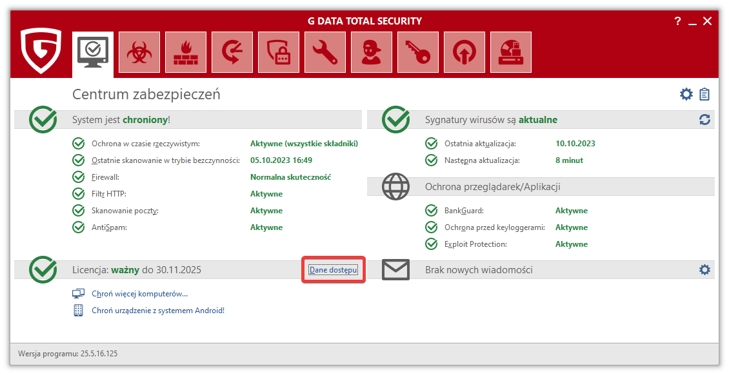729x375 pixels.
Task: Click Aktywne status for AntiSpam
Action: 266,227
